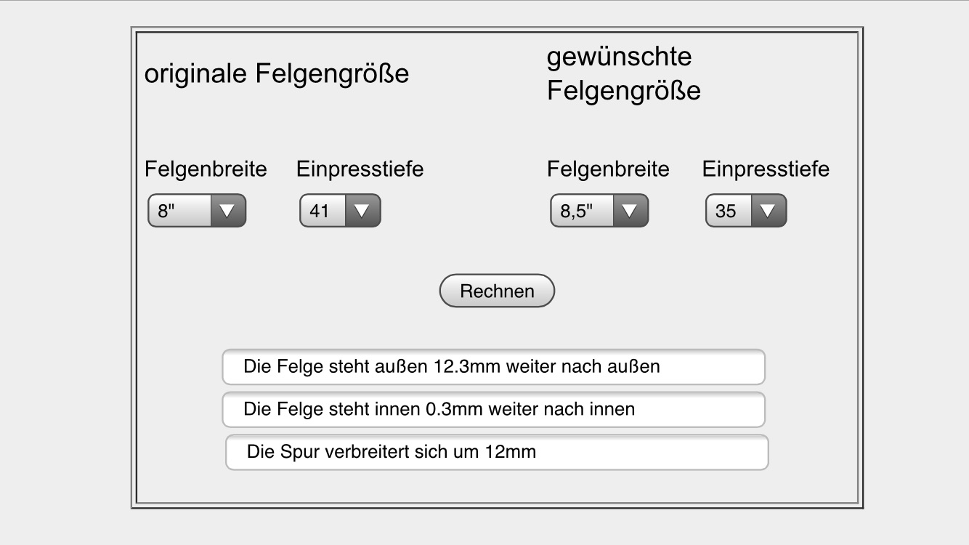
Task: Select the result field about 'außen' rim position
Action: point(493,367)
